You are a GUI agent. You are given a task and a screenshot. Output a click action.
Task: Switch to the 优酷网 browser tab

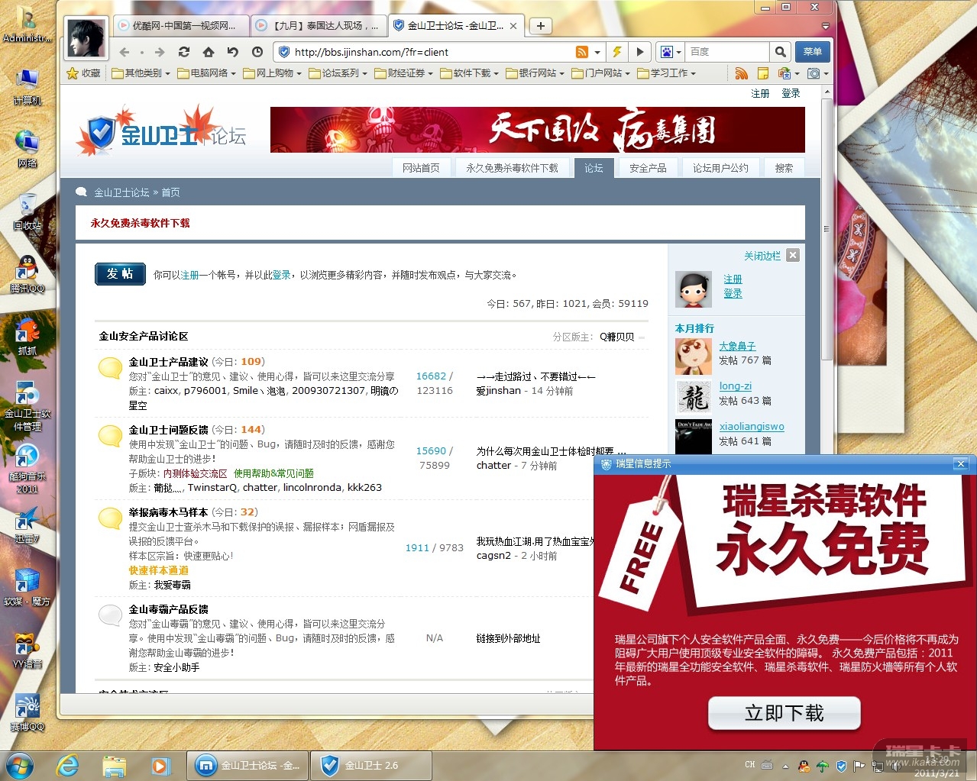(x=181, y=25)
